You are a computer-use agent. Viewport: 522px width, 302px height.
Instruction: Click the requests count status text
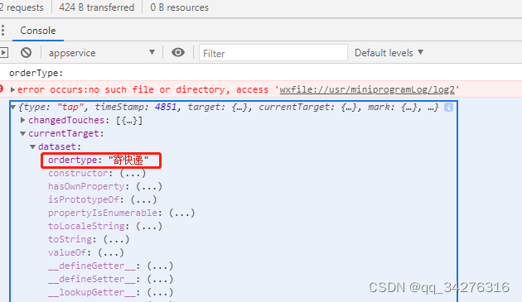[22, 7]
